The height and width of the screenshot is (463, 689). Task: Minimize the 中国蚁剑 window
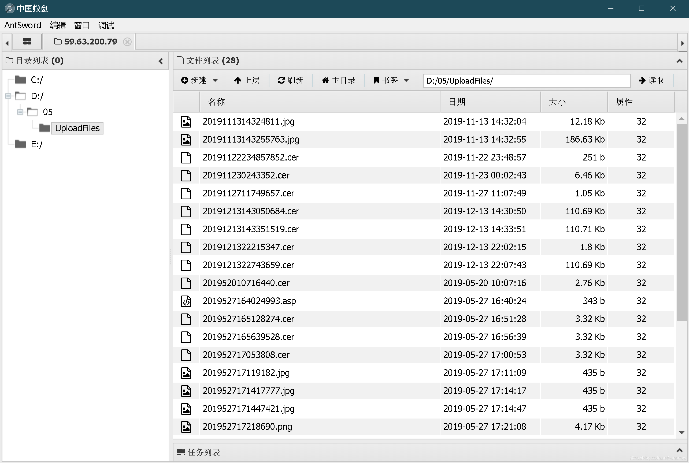point(611,8)
